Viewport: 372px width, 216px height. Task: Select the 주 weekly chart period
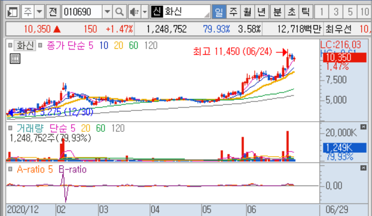(233, 11)
